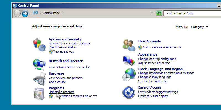Screen dimensions: 221x110
Task: Open Add or remove user accounts
Action: 162,47
